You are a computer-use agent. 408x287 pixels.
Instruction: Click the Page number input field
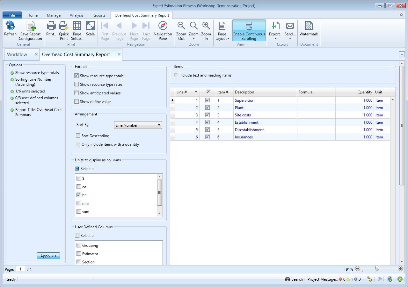coord(20,269)
